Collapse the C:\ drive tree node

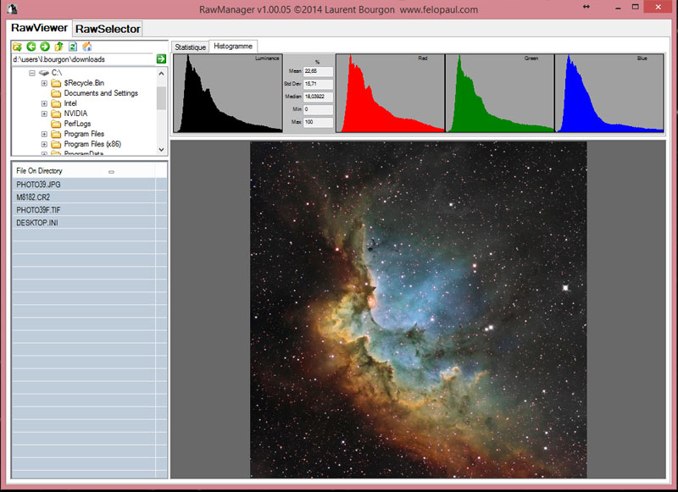[31, 73]
